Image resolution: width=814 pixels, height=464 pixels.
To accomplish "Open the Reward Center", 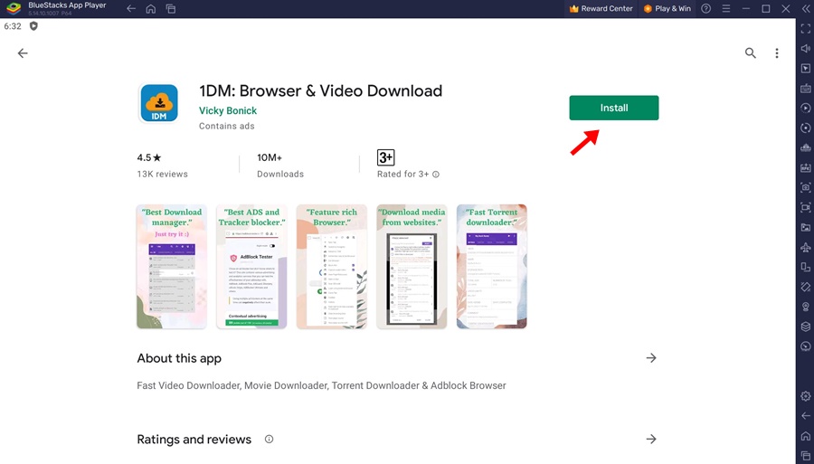I will [601, 9].
